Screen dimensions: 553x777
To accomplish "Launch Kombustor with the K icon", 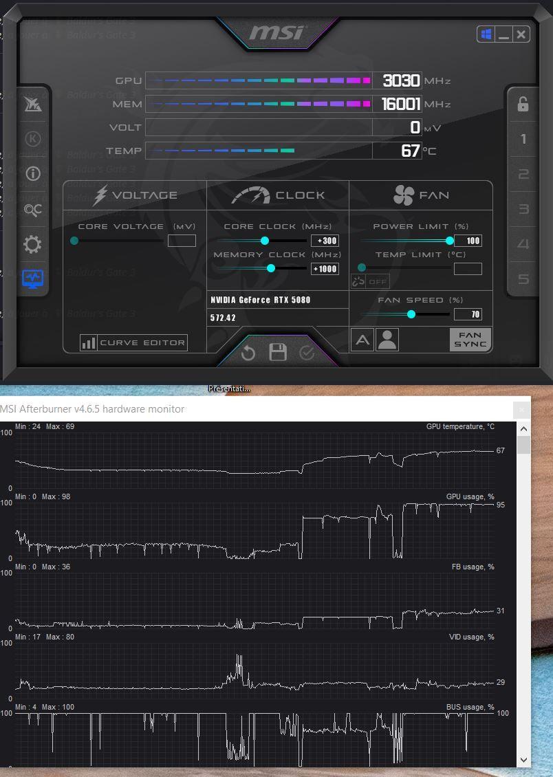I will point(32,138).
